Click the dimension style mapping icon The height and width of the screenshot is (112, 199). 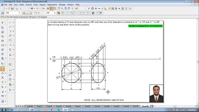(2, 13)
